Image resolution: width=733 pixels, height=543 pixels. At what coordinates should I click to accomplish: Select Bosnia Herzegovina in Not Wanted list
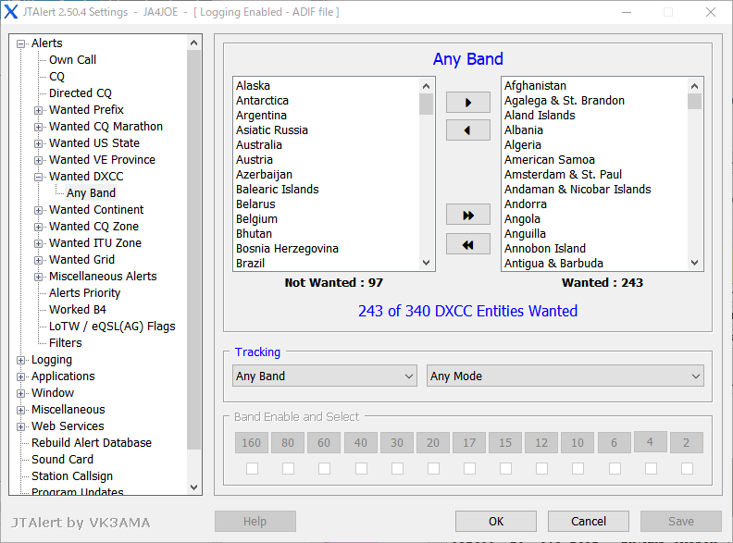tap(287, 249)
